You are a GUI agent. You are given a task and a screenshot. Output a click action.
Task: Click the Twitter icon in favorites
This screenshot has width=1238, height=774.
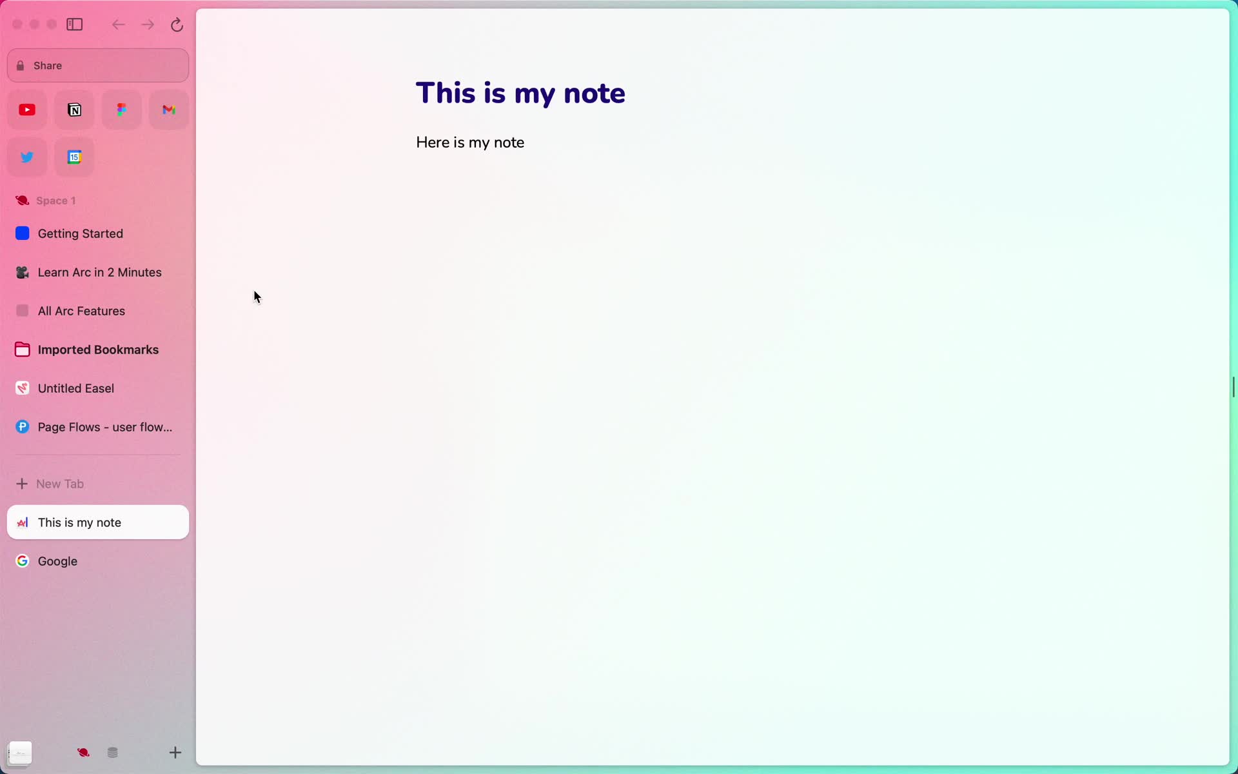pos(26,156)
